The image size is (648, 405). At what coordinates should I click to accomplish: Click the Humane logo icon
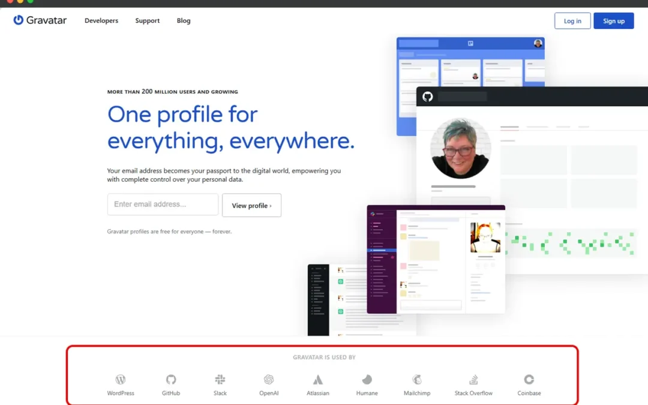pos(367,379)
